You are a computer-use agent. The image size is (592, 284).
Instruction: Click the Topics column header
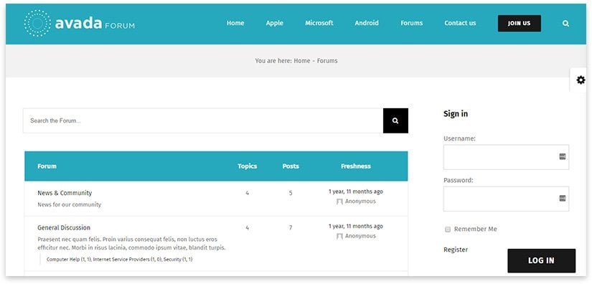pos(248,166)
